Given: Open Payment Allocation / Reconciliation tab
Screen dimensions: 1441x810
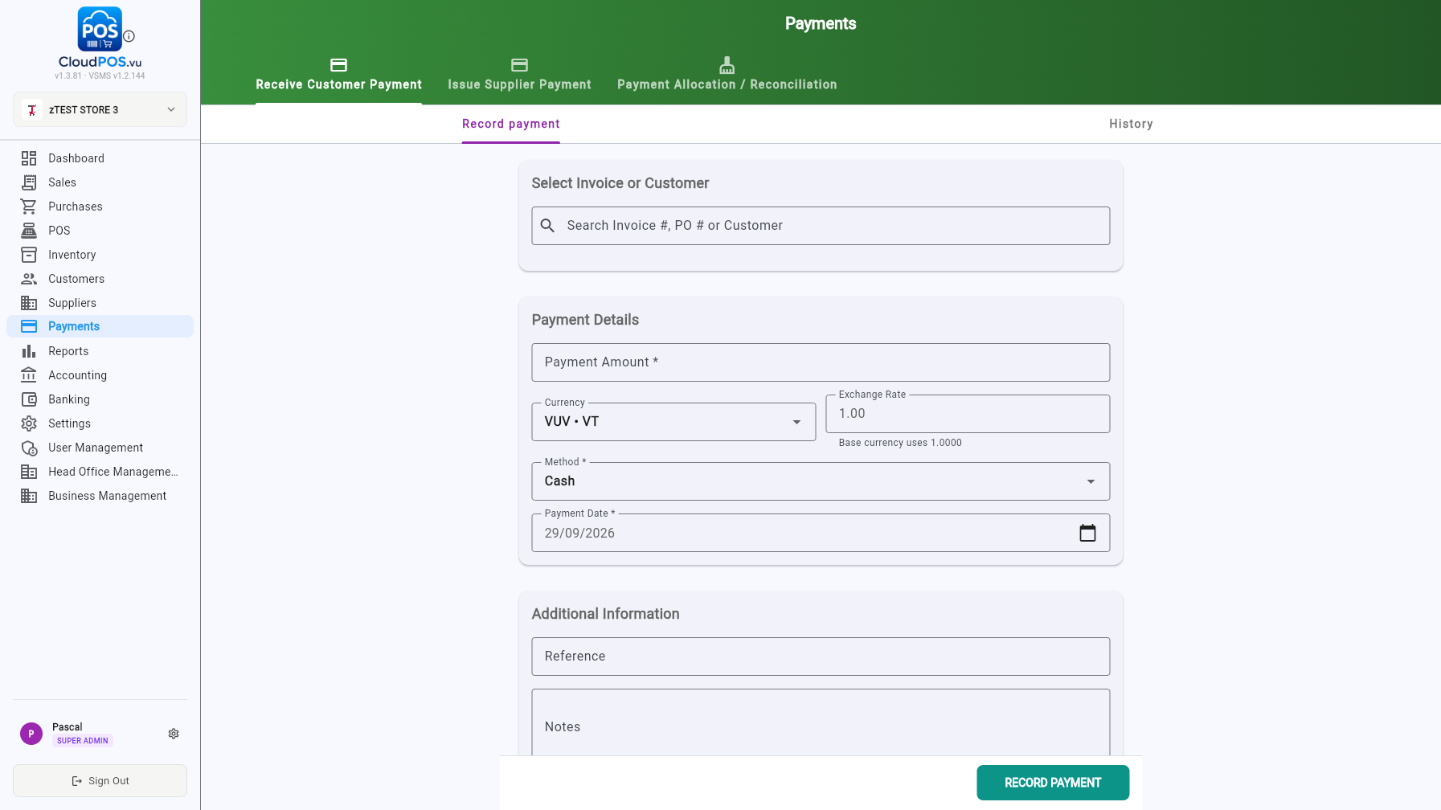Looking at the screenshot, I should 727,75.
